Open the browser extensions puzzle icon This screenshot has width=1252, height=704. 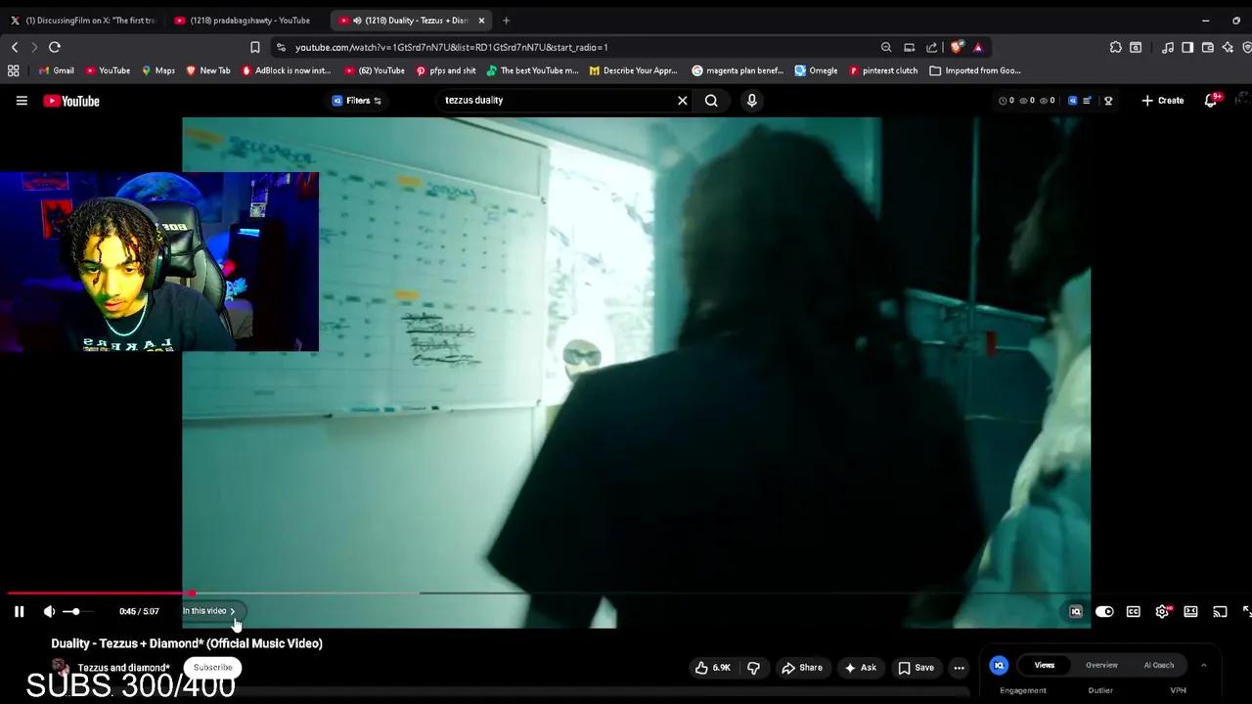point(1115,47)
